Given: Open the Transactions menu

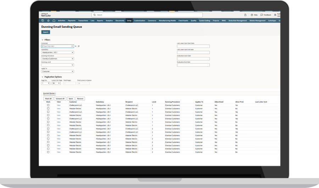Looking at the screenshot, I should click(83, 21).
